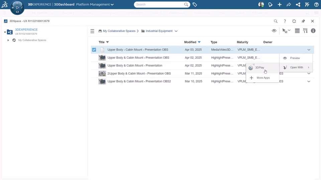Viewport: 321px width, 180px height.
Task: Click thumbnail of 2Upper Body & Cabin Mount row
Action: pos(102,73)
